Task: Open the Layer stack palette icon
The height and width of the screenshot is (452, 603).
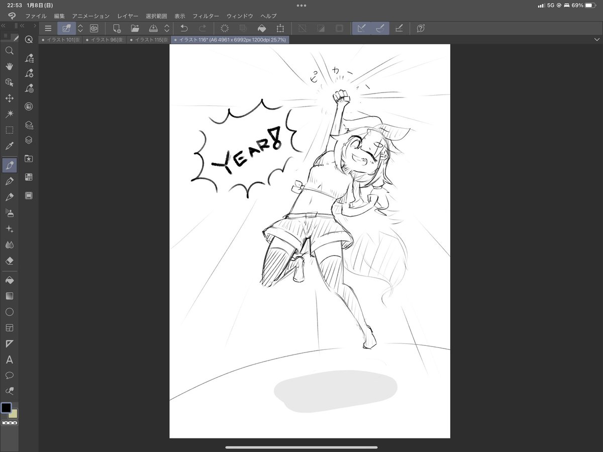Action: tap(29, 140)
